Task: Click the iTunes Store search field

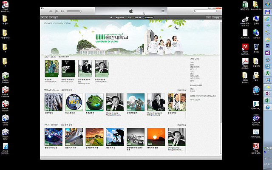Action: coord(205,11)
